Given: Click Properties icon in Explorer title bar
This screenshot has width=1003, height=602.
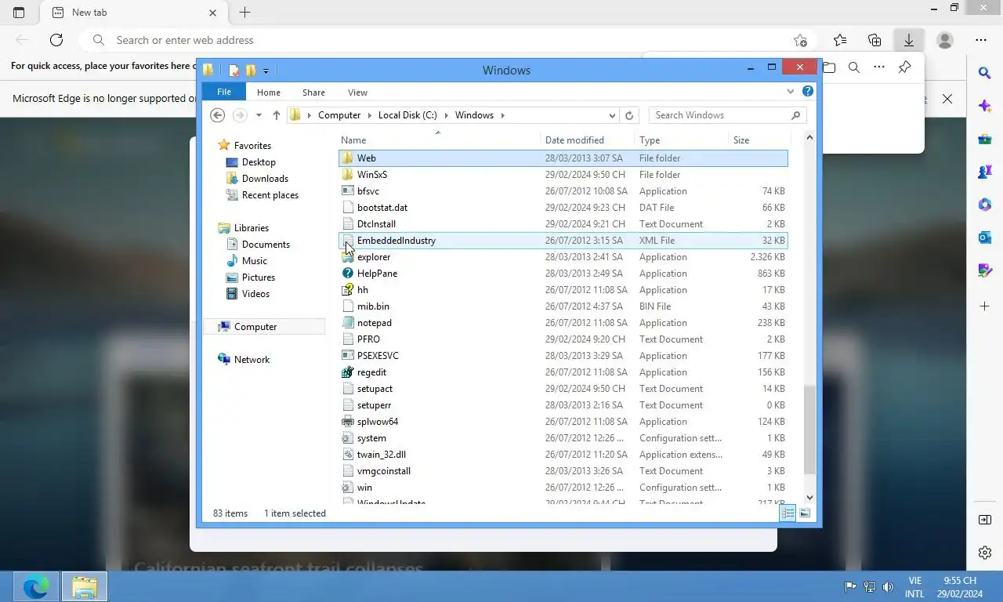Looking at the screenshot, I should tap(234, 71).
